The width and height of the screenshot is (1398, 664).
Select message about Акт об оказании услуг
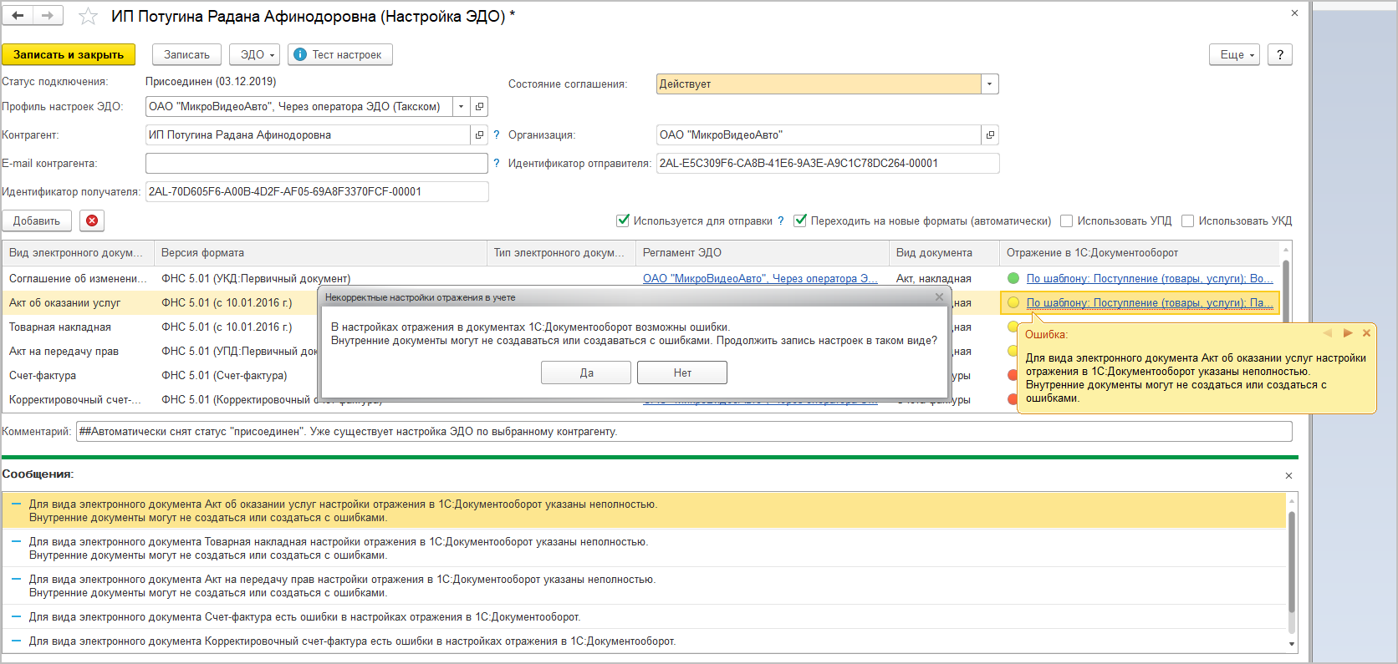click(x=644, y=510)
